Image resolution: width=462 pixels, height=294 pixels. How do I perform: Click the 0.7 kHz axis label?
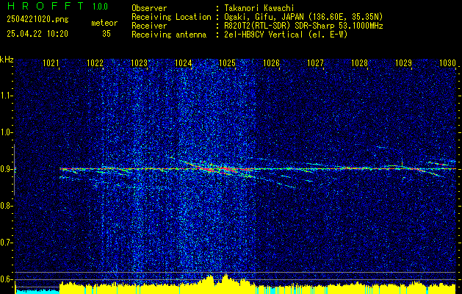click(5, 243)
